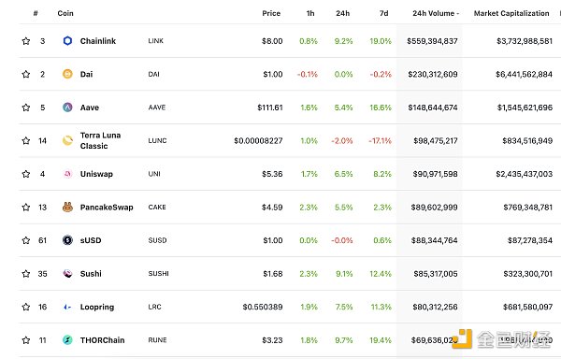Click the THORChain logo icon

click(67, 340)
